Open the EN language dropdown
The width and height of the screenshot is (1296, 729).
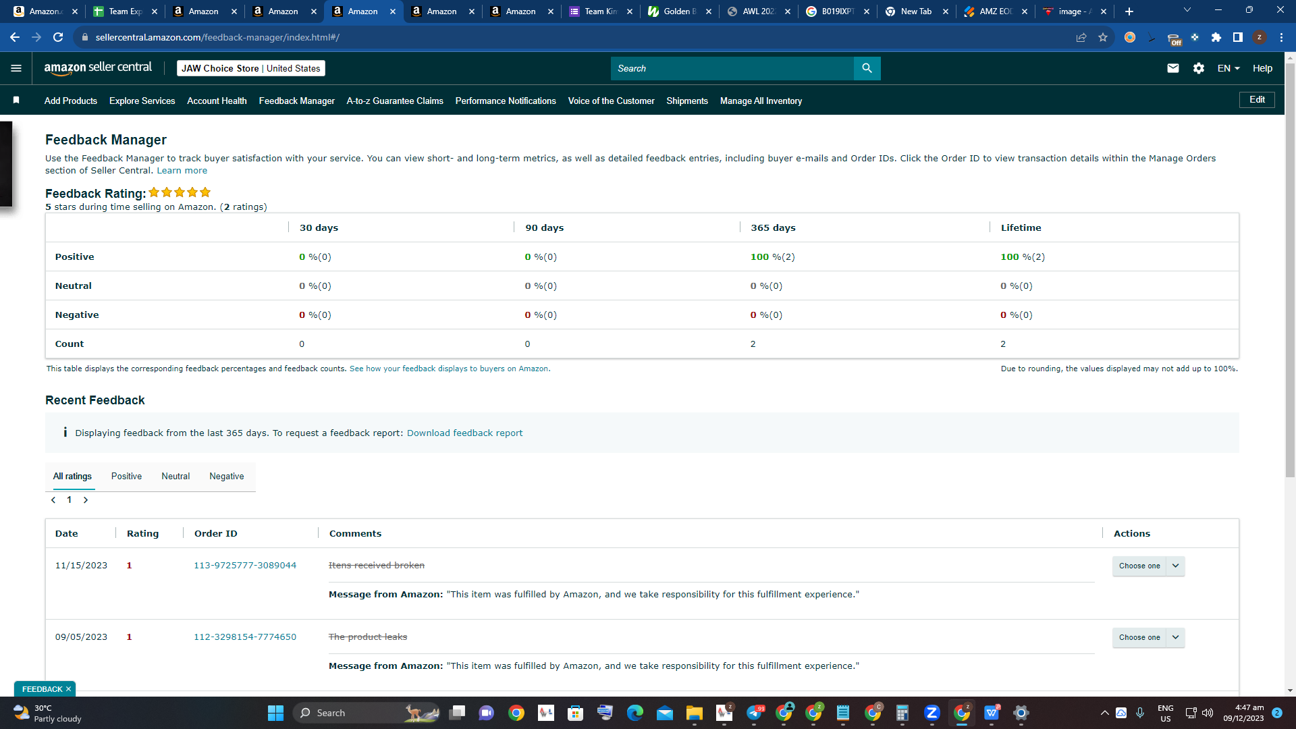tap(1228, 68)
